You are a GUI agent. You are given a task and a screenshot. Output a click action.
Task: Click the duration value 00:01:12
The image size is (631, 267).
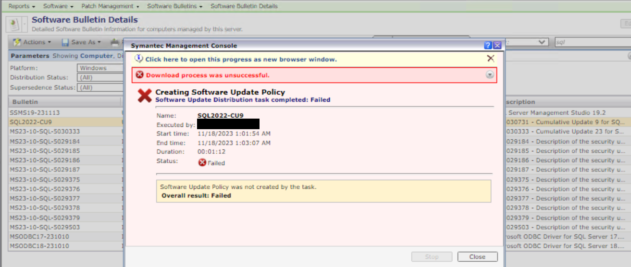pos(211,152)
